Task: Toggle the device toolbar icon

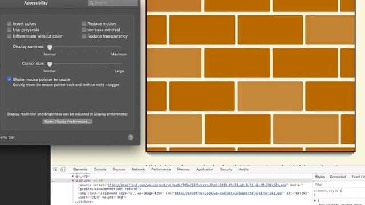Action: (x=63, y=170)
